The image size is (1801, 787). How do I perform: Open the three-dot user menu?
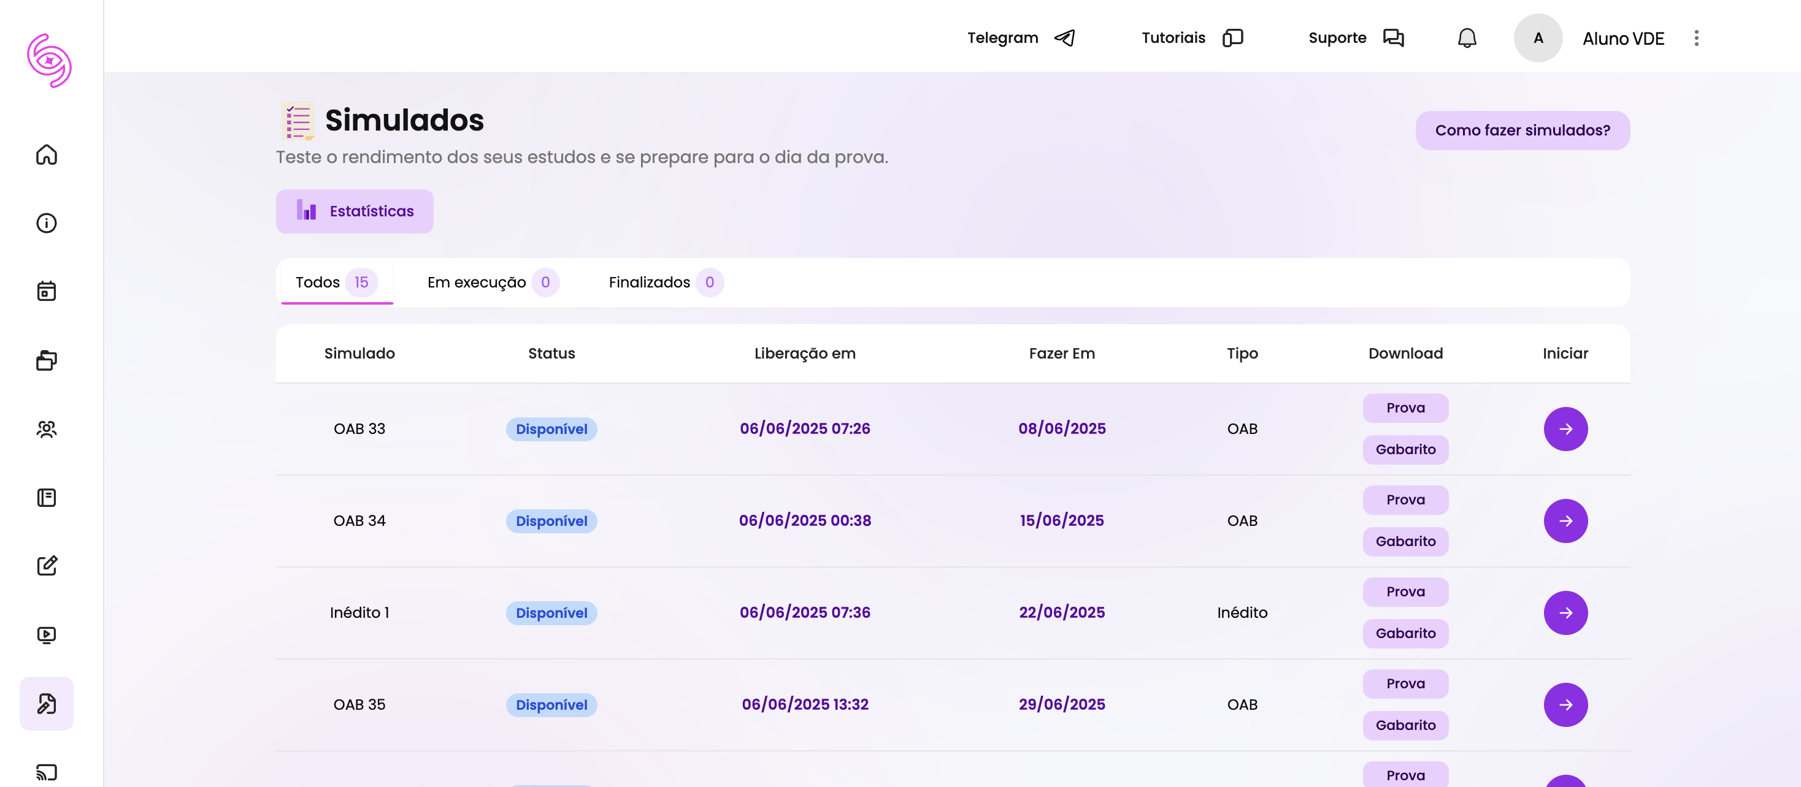click(1695, 38)
